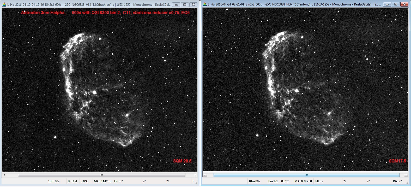The width and height of the screenshot is (411, 187).
Task: Minimize the right H66_T5C(antony) image window
Action: [x=387, y=4]
